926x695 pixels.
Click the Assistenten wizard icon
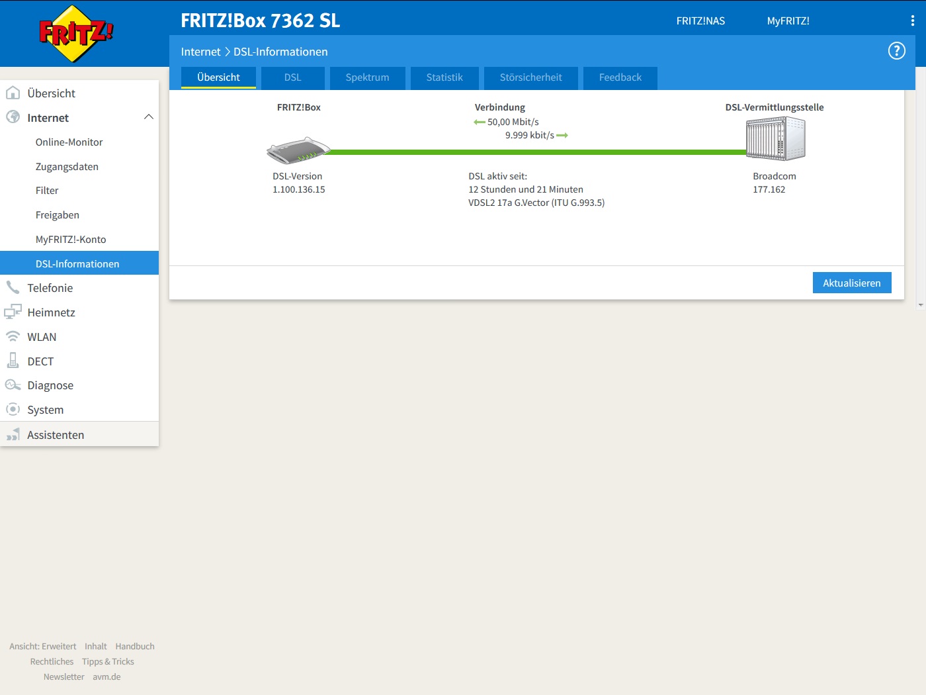(x=13, y=434)
